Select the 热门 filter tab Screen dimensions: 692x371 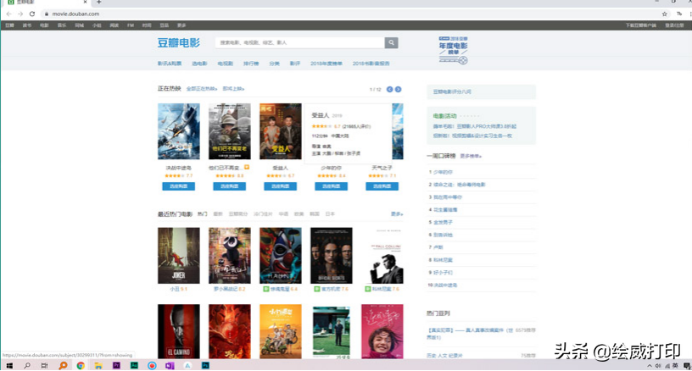tap(202, 214)
